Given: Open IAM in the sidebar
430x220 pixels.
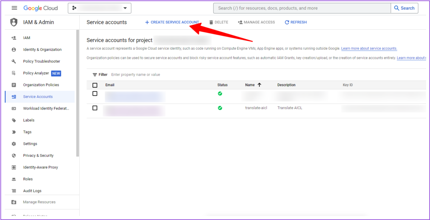Looking at the screenshot, I should (x=26, y=38).
